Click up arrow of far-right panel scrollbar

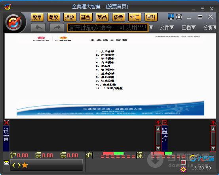pos(213,129)
